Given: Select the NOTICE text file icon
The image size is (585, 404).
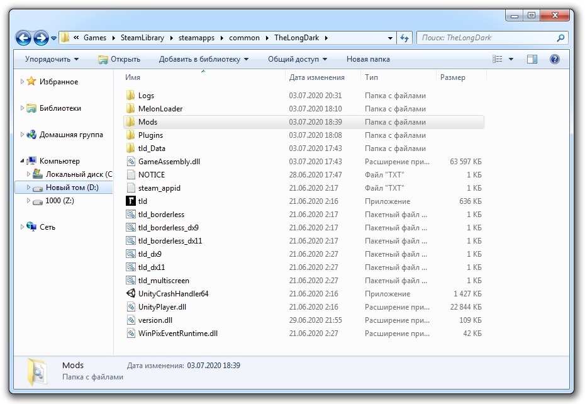Looking at the screenshot, I should pyautogui.click(x=131, y=174).
